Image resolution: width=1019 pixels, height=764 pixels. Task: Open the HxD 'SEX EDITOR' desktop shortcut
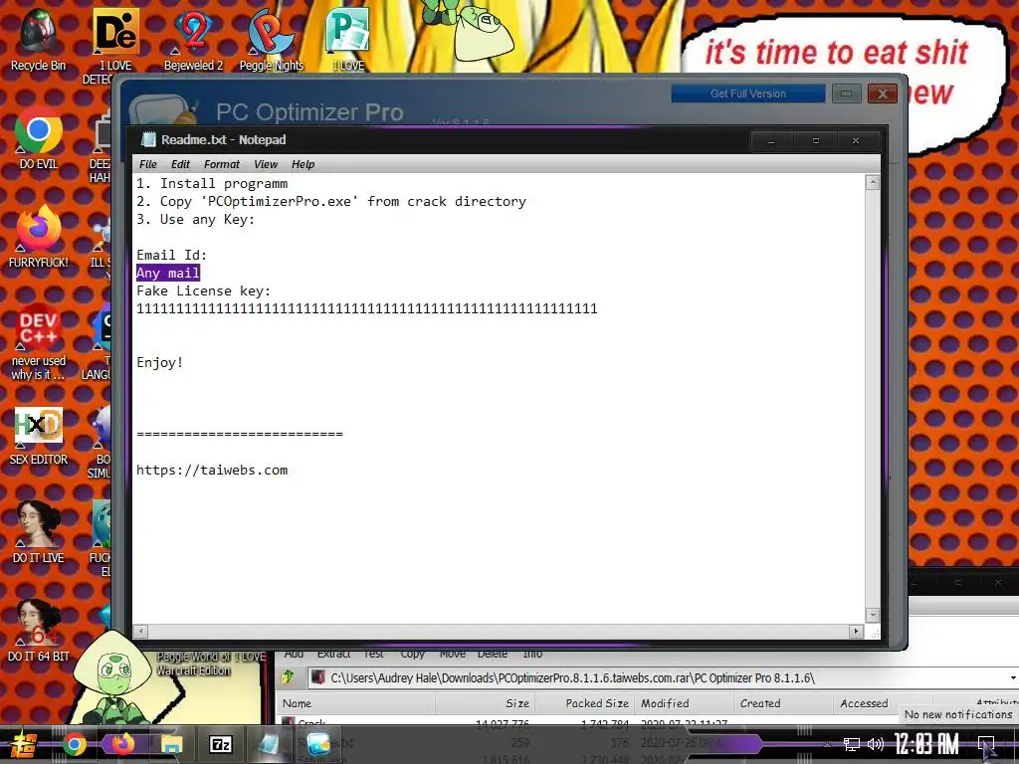pyautogui.click(x=38, y=436)
